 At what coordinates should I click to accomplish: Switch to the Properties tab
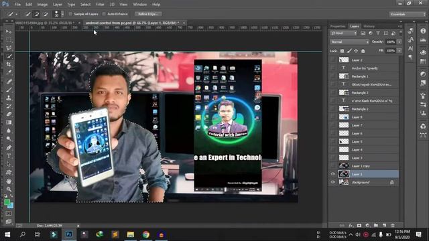pos(338,26)
